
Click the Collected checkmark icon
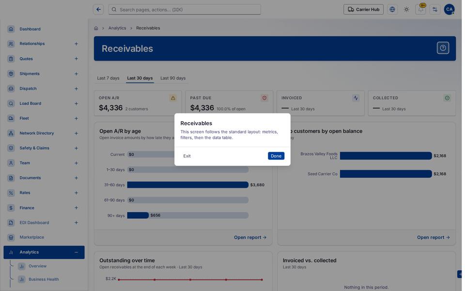tap(447, 98)
